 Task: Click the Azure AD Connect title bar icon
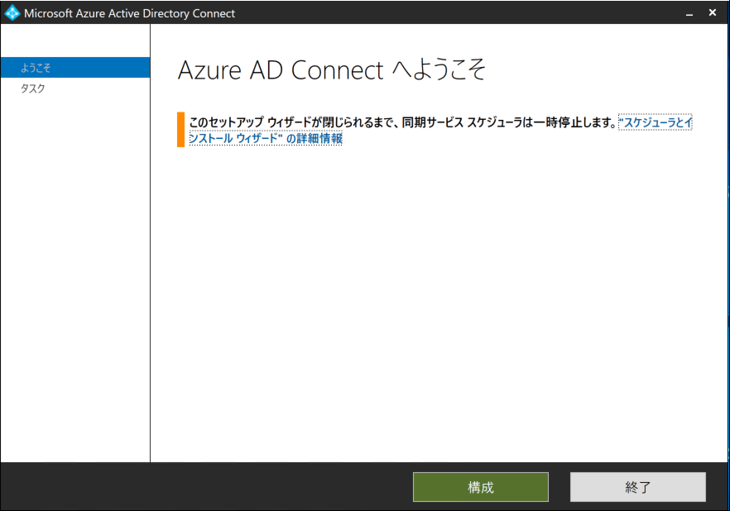(x=12, y=13)
